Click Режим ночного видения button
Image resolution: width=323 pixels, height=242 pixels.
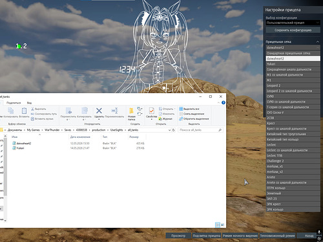click(x=240, y=236)
